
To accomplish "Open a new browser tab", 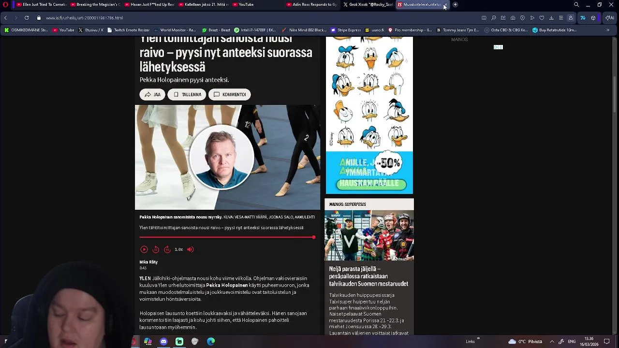I will (x=455, y=4).
